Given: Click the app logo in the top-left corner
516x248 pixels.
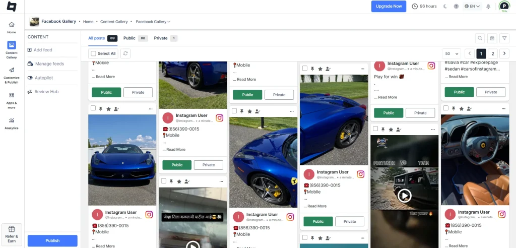Looking at the screenshot, I should (x=12, y=7).
